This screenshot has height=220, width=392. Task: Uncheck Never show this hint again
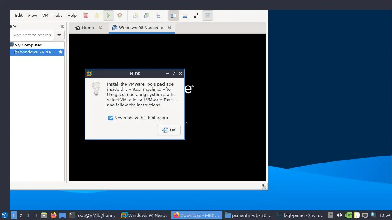[x=111, y=118]
